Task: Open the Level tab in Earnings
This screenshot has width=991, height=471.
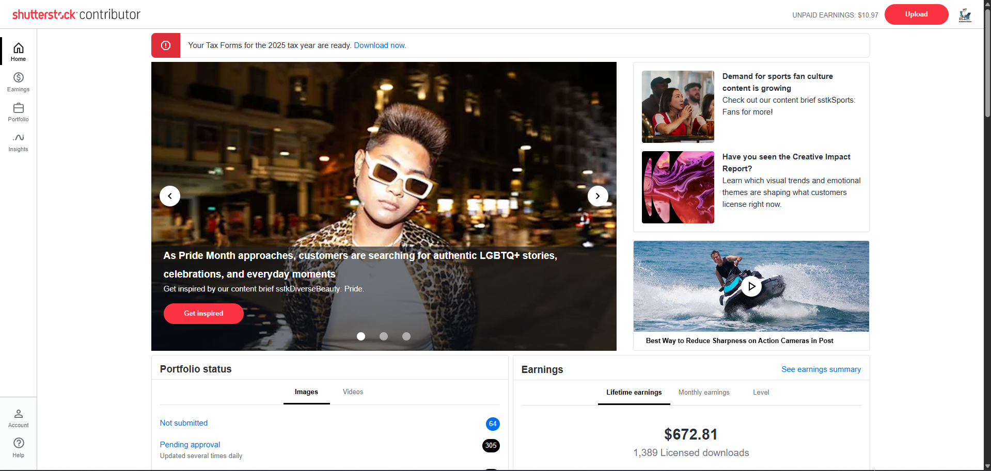Action: 761,393
